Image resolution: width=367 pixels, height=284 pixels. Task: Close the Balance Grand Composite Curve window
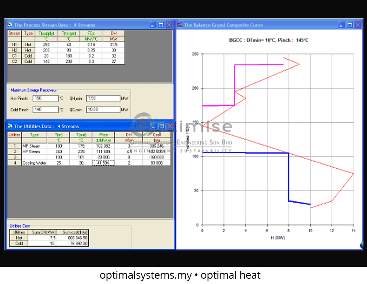357,25
